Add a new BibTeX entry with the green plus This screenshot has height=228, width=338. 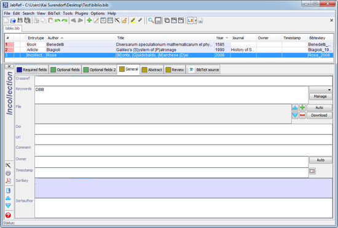pos(89,21)
